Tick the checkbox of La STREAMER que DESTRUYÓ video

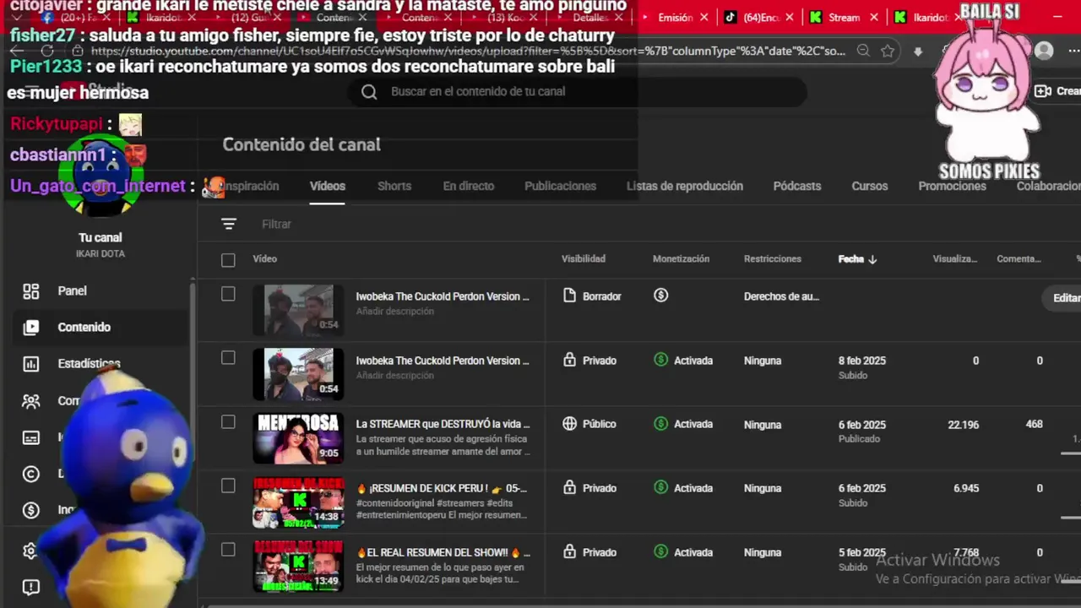(228, 422)
